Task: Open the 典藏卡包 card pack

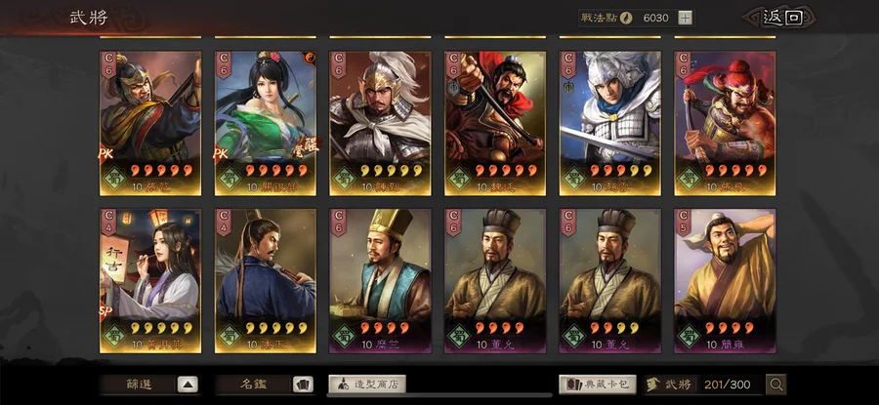Action: click(598, 385)
